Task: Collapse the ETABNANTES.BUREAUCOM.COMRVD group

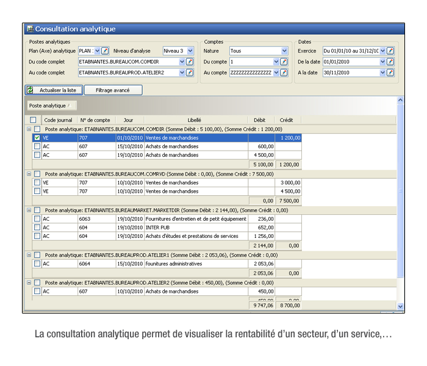Action: 29,174
